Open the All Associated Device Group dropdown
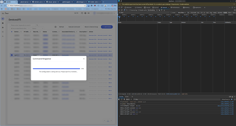Screen dimensions: 236x126 (20, 29)
